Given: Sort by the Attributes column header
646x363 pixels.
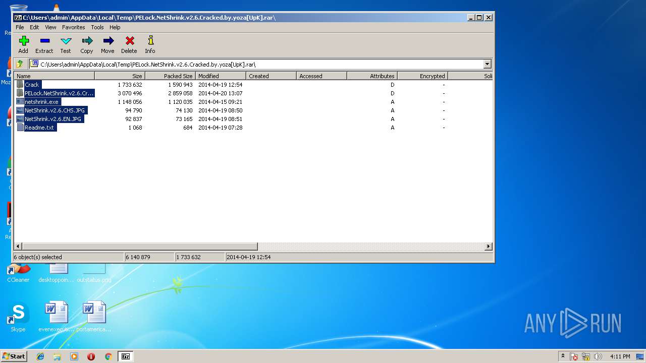Looking at the screenshot, I should [x=372, y=76].
